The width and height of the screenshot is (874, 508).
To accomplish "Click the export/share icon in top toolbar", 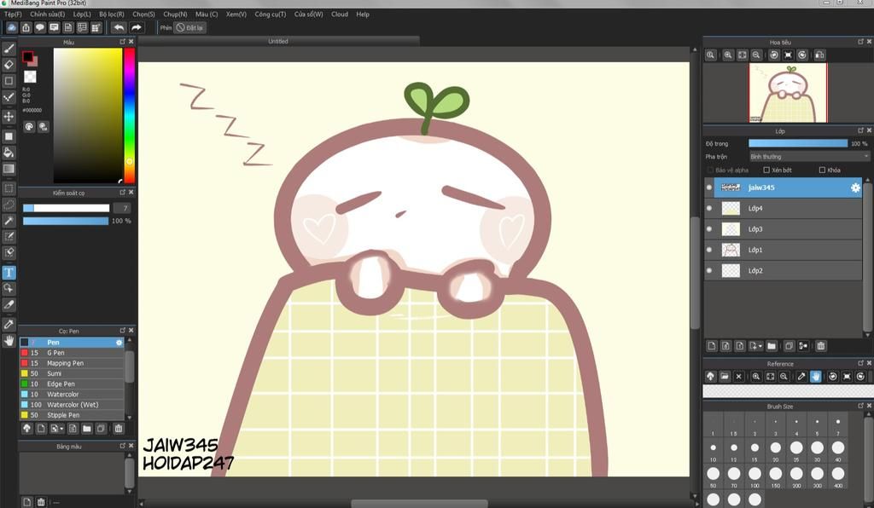I will click(x=26, y=27).
